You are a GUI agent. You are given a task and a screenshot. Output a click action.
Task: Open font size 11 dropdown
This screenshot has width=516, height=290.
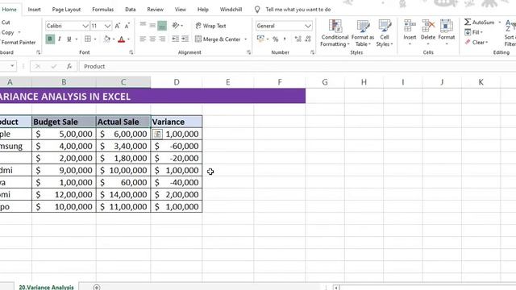(x=107, y=26)
